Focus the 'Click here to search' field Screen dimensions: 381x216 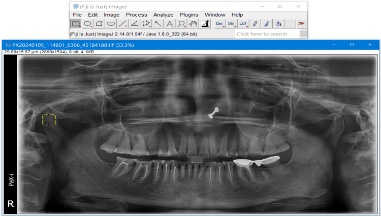pyautogui.click(x=267, y=34)
